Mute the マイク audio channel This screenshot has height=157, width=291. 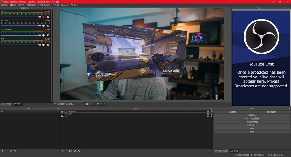click(44, 45)
